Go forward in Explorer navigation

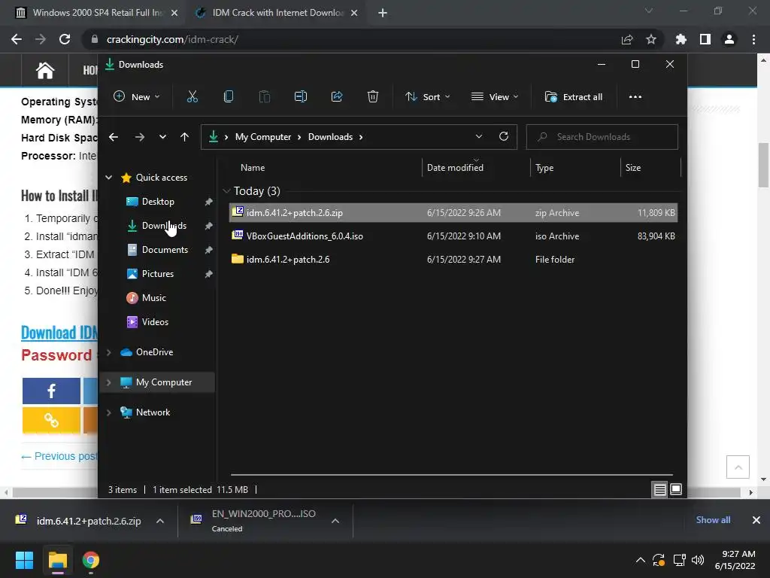(x=140, y=137)
